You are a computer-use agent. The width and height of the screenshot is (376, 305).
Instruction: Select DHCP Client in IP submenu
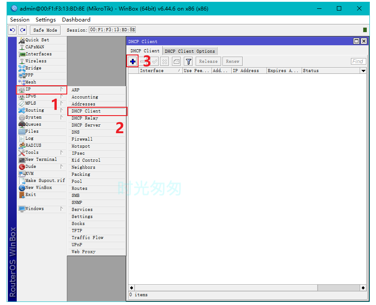click(97, 111)
